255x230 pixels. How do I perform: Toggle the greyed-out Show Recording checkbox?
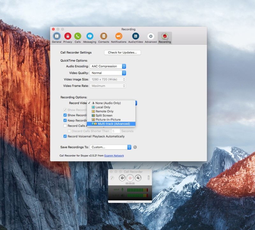pos(65,110)
